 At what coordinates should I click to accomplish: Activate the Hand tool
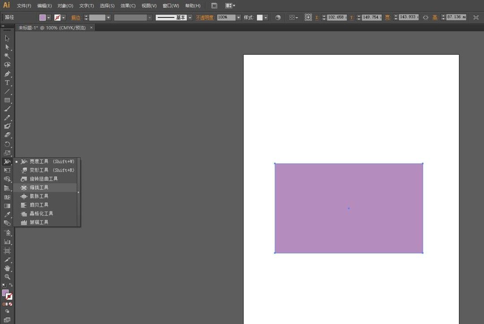coord(7,268)
